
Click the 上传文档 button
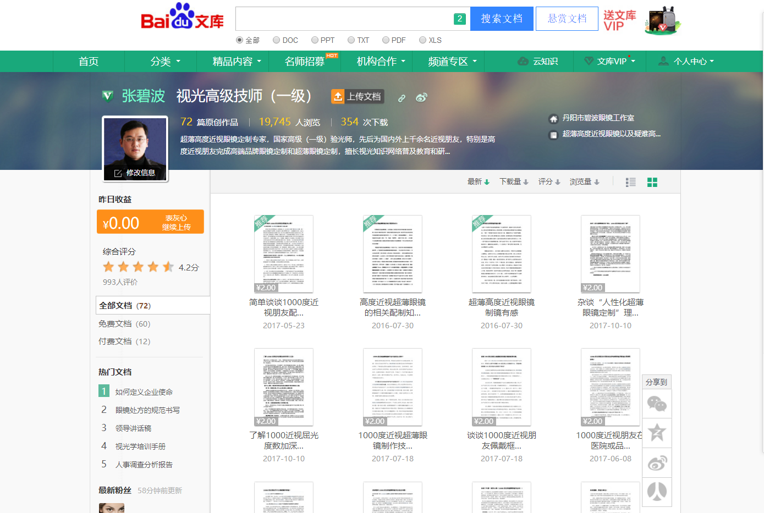[x=358, y=96]
